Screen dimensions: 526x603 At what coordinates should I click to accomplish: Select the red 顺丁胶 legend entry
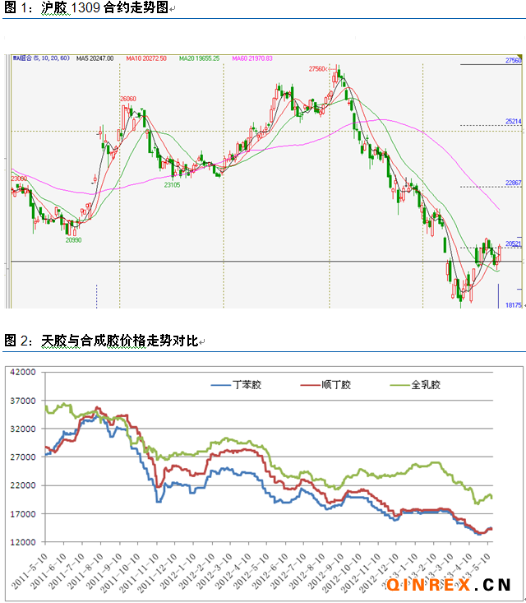tap(325, 384)
